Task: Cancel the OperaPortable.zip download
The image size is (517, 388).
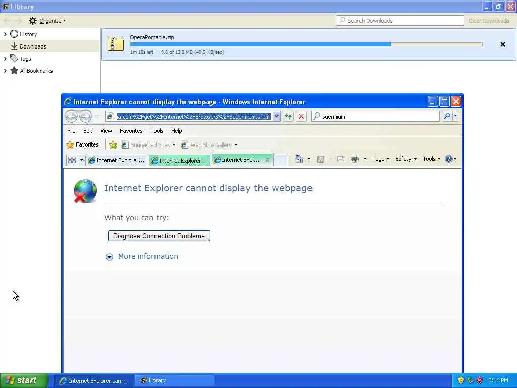Action: 502,44
